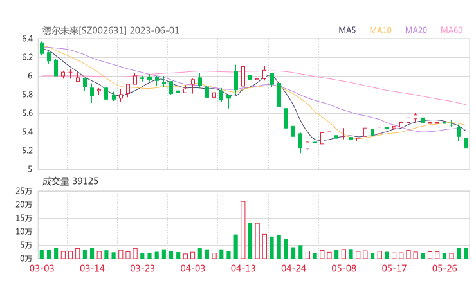
Task: Select the tallest red volume bar above 04-13
Action: (243, 230)
